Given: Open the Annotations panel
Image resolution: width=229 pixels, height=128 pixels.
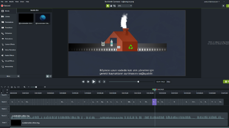Looking at the screenshot, I should pyautogui.click(x=9, y=22).
